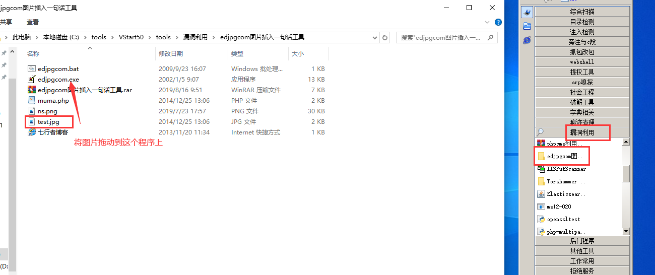Viewport: 655px width, 275px height.
Task: Expand the ribbon using the chevron
Action: point(487,22)
